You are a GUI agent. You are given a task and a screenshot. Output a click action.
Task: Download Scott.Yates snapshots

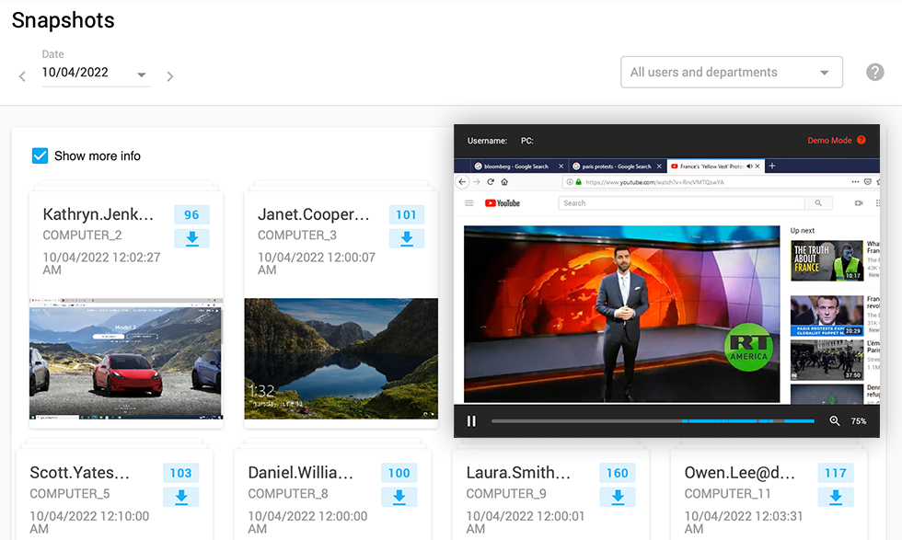pos(180,497)
